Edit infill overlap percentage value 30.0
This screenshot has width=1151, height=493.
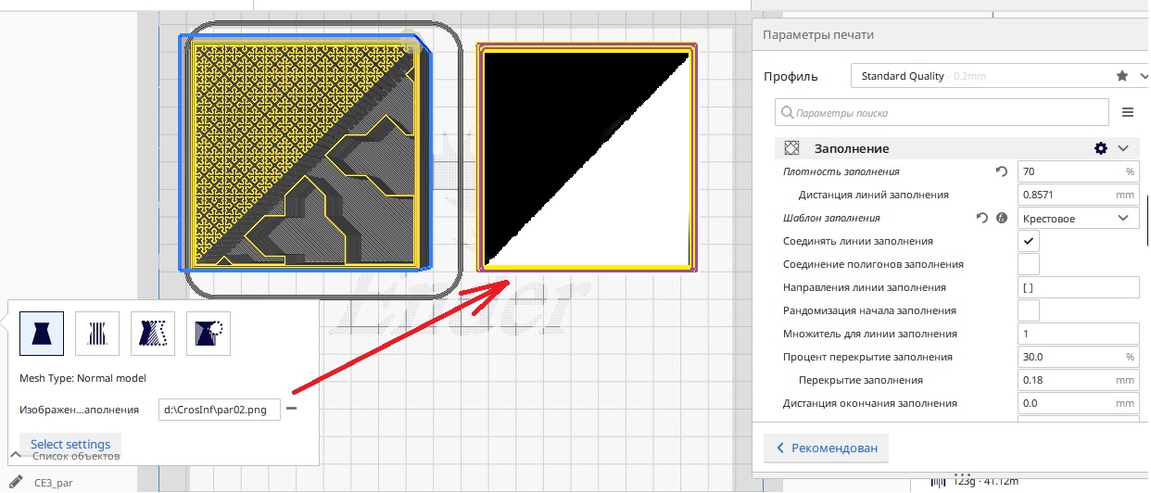click(x=1078, y=357)
